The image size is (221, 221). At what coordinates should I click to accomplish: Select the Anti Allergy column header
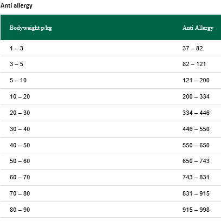(x=198, y=28)
